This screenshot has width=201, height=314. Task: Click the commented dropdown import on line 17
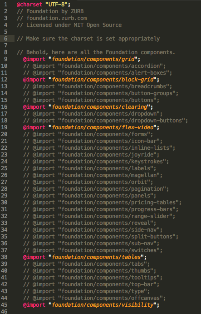coord(93,114)
